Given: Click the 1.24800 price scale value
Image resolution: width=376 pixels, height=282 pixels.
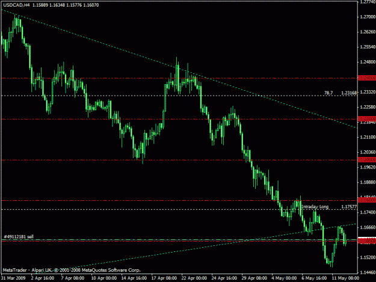Looking at the screenshot, I should click(x=368, y=62).
